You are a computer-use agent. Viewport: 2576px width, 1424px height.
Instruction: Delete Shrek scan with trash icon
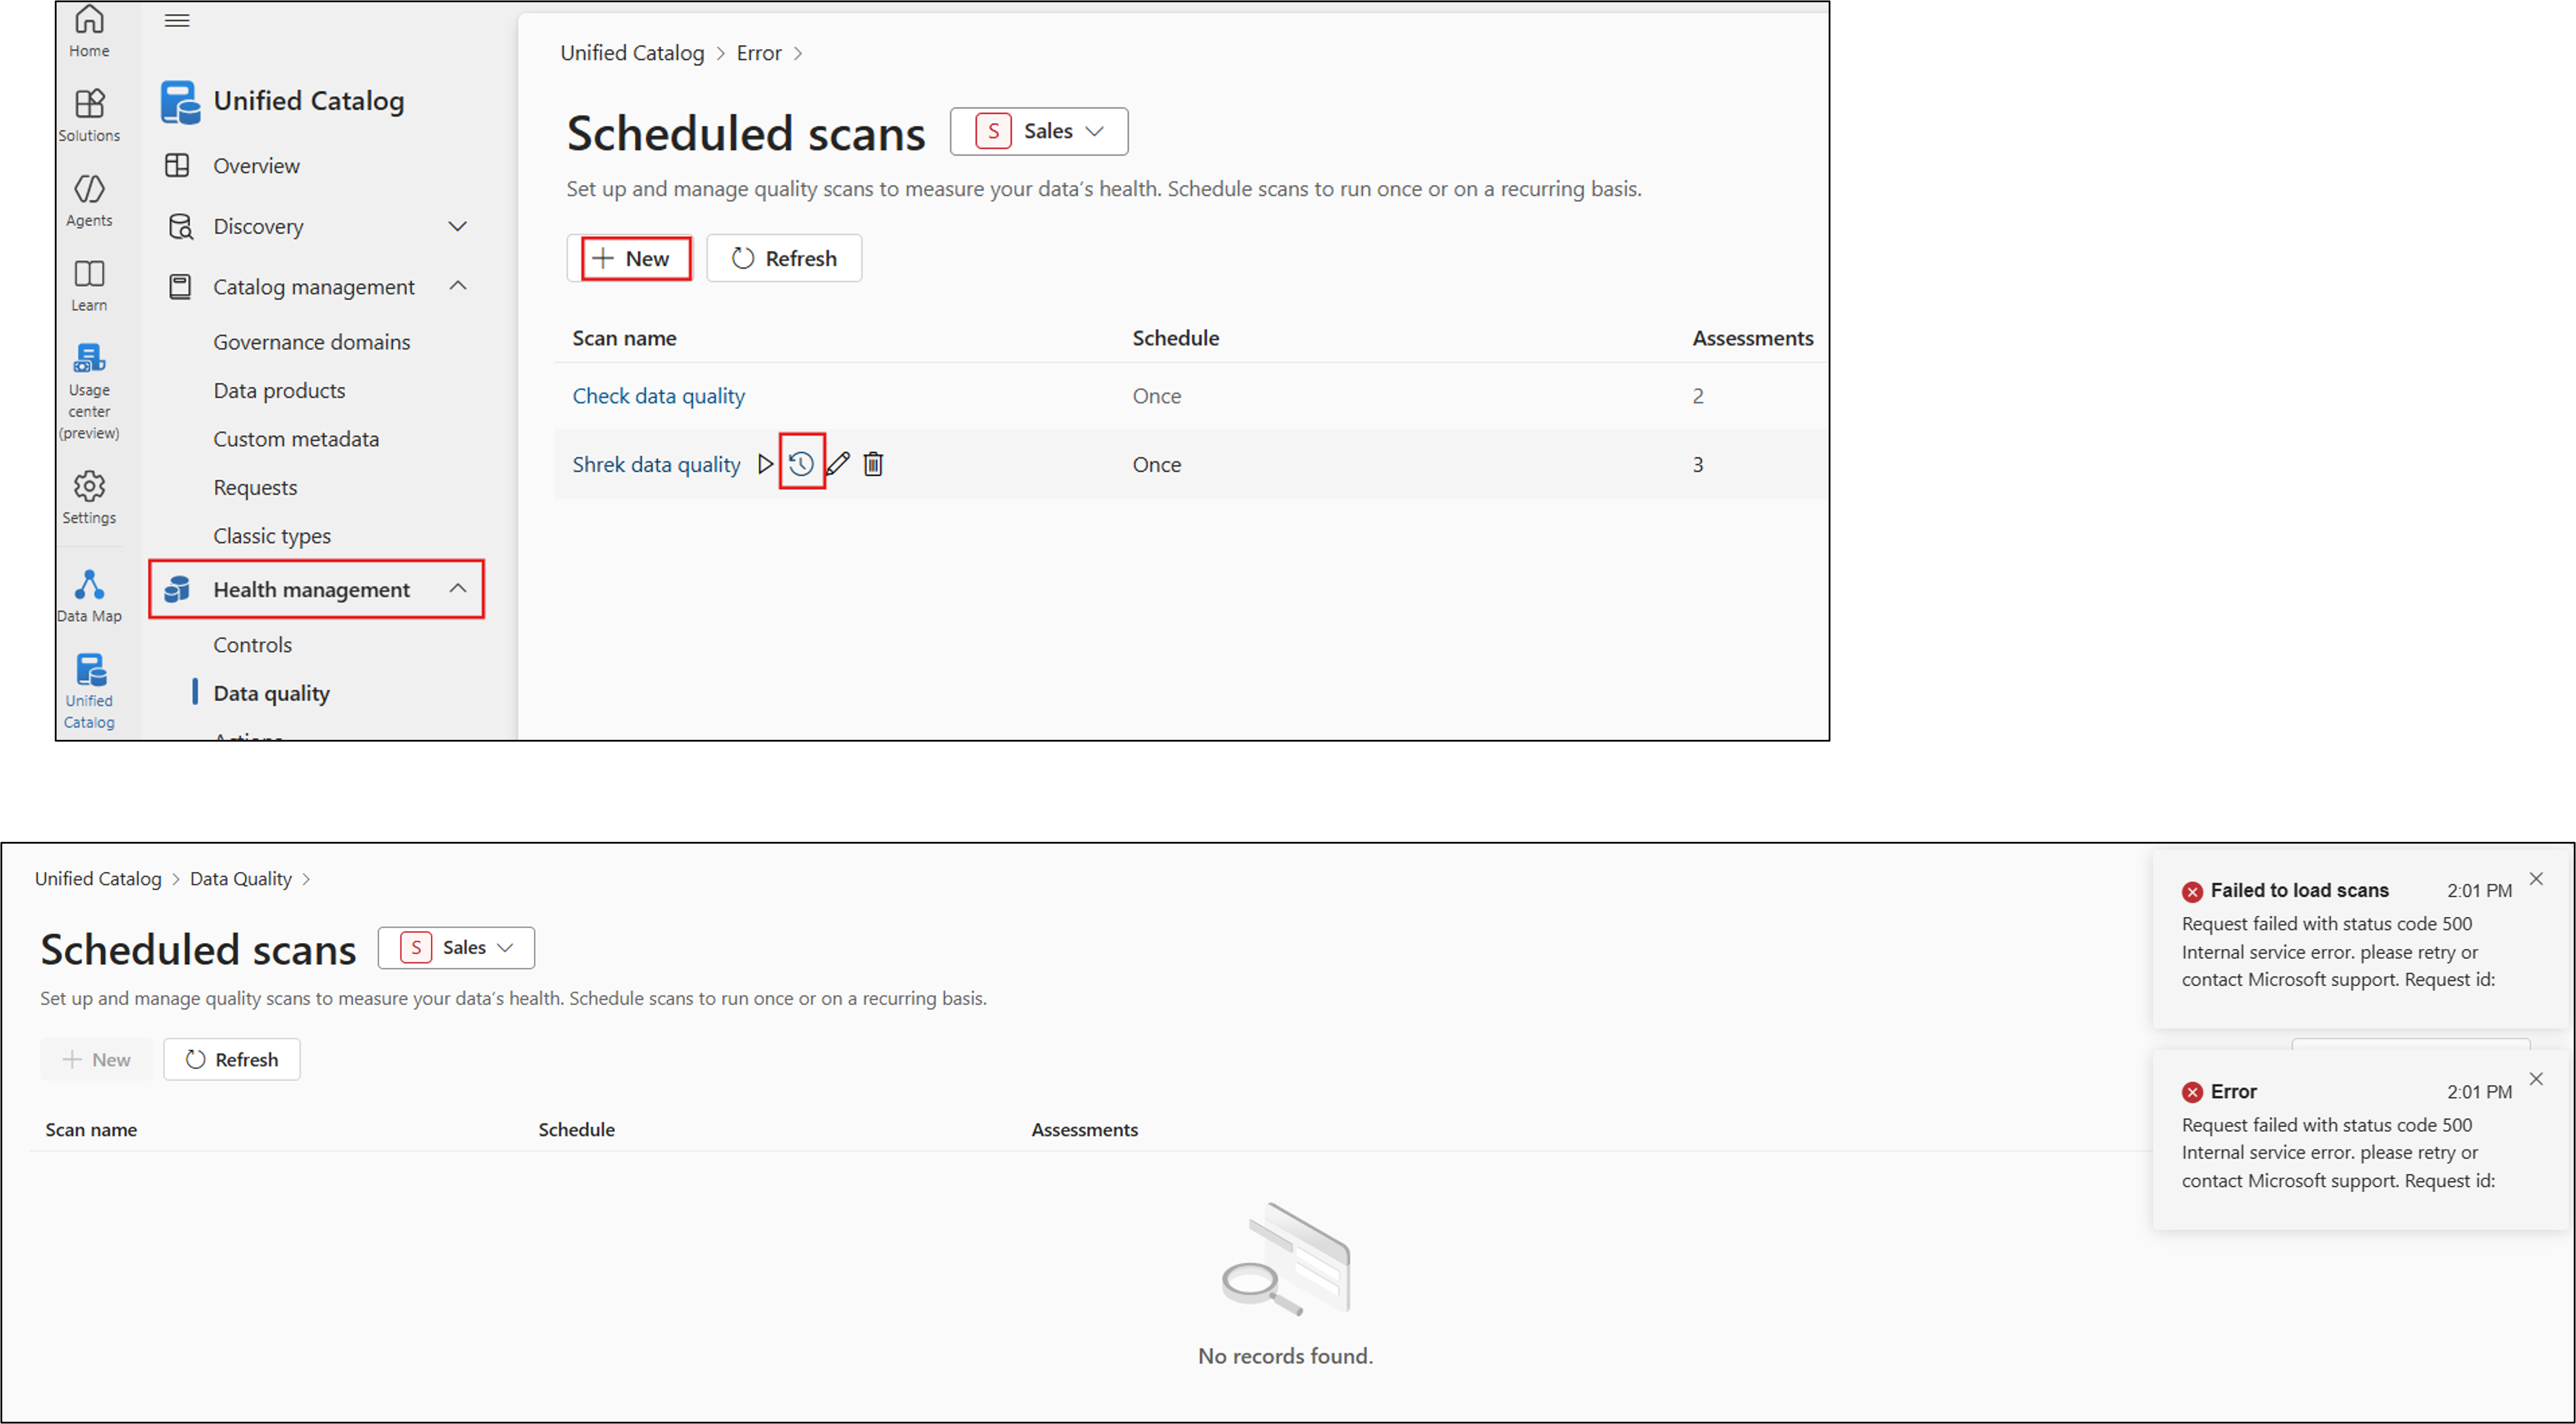click(873, 464)
